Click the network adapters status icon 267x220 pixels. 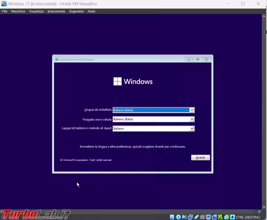pos(190,217)
